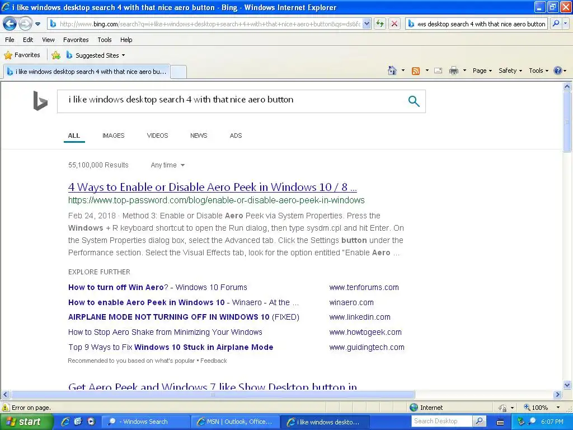Open 'How to Stop Aero Shake' link
Image resolution: width=573 pixels, height=430 pixels.
click(165, 333)
